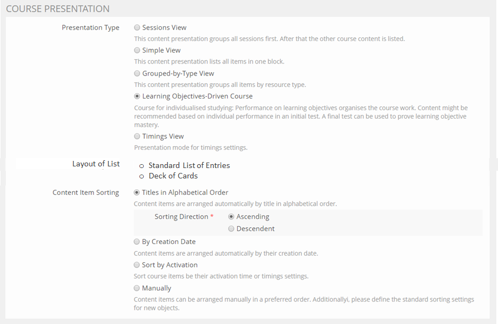Click the Content Item Sorting field label
The image size is (498, 324).
(86, 193)
